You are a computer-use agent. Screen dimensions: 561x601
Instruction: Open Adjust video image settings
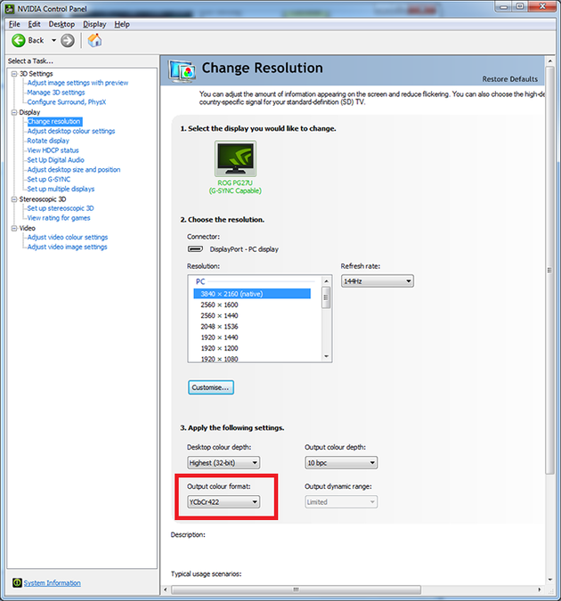pyautogui.click(x=67, y=247)
